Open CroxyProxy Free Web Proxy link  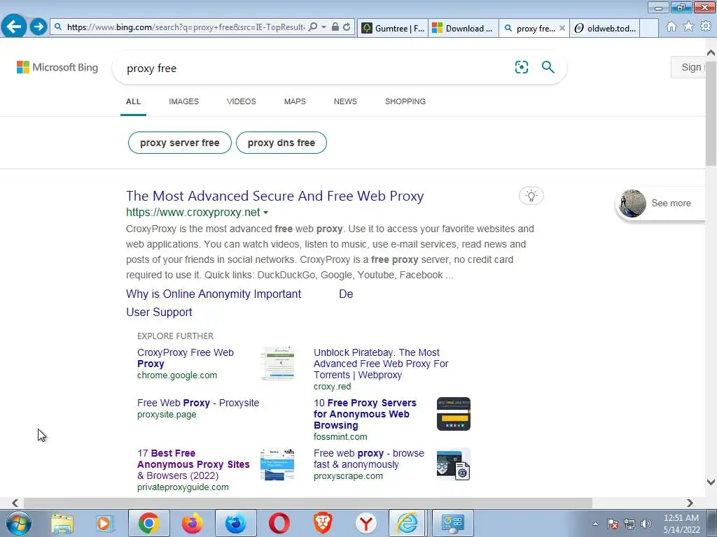(185, 358)
